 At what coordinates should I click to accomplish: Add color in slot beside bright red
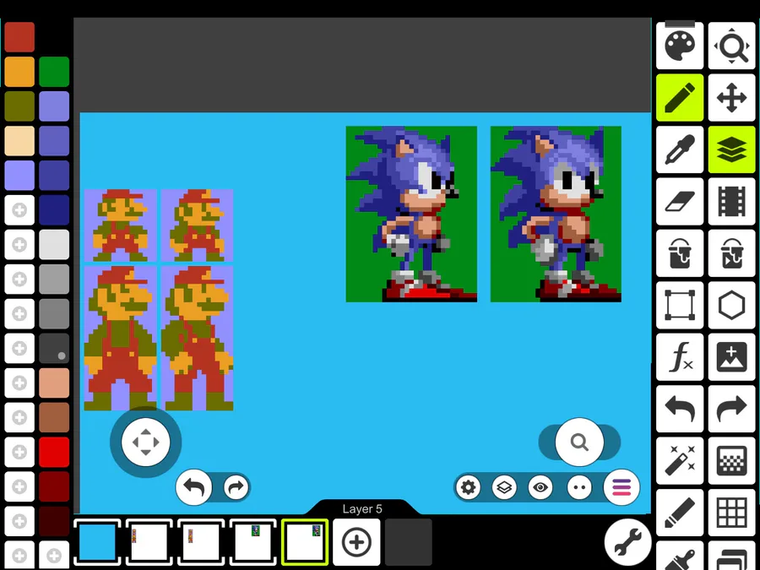tap(19, 453)
